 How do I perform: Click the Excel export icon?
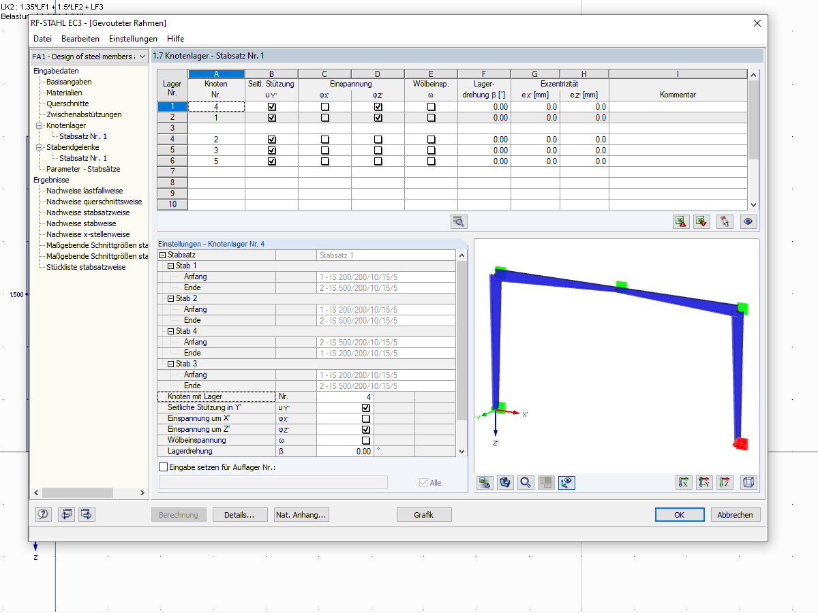(680, 221)
